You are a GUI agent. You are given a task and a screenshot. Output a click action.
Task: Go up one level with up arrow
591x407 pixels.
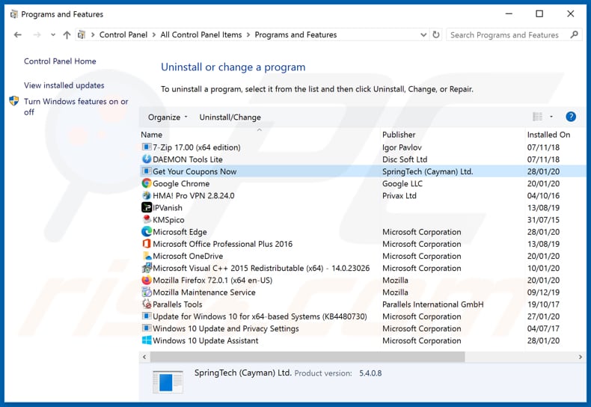tap(67, 34)
